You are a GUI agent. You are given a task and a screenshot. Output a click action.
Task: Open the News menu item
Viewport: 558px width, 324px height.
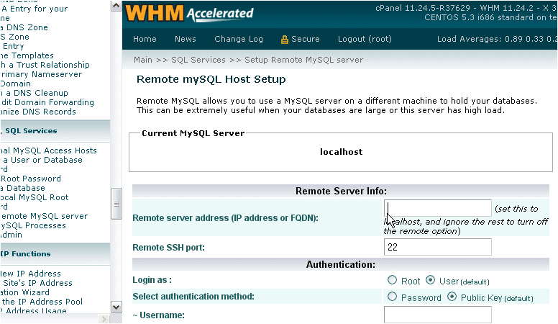pos(185,39)
